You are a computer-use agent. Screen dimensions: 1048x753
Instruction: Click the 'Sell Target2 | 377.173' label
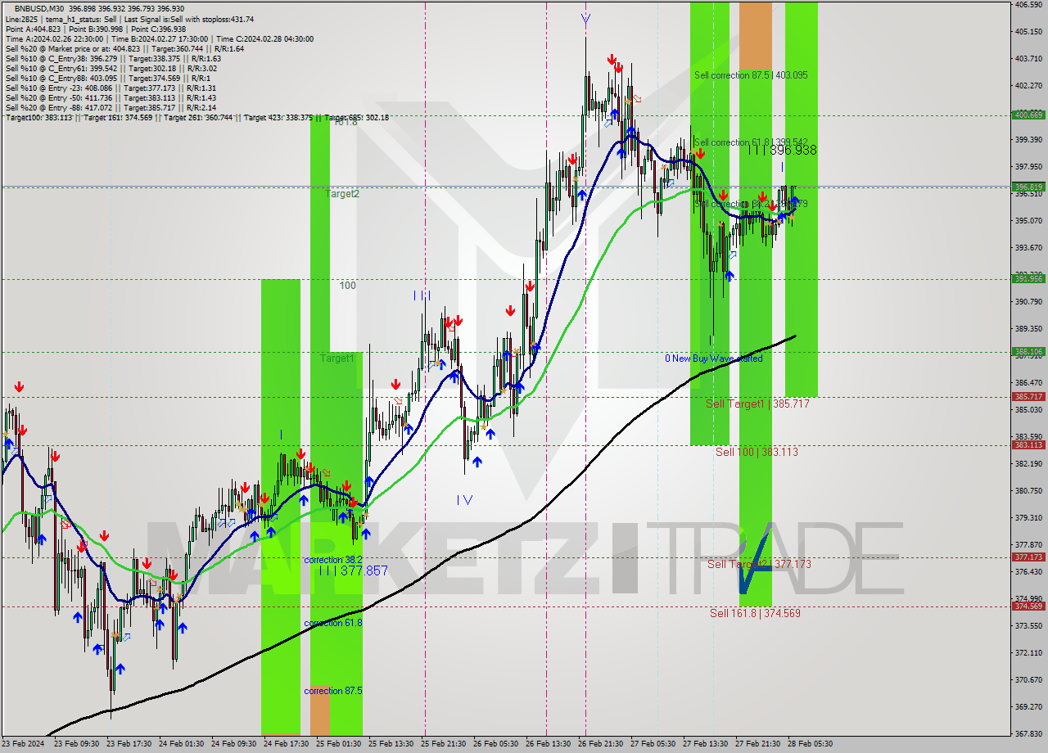759,564
